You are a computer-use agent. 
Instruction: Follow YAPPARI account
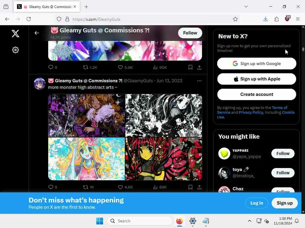click(x=283, y=153)
